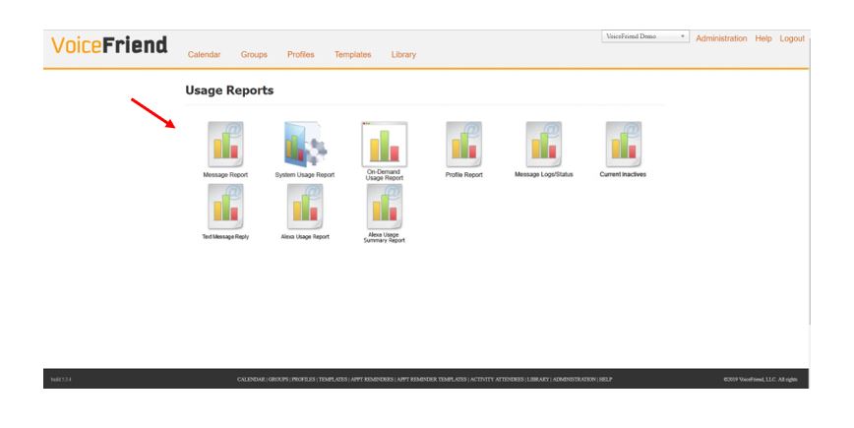The height and width of the screenshot is (428, 854).
Task: Go to the Groups tab
Action: coord(254,54)
